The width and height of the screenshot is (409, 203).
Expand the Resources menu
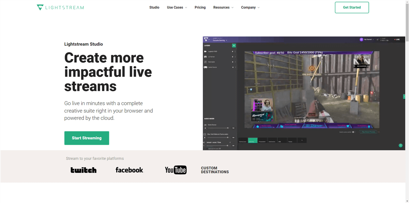223,7
